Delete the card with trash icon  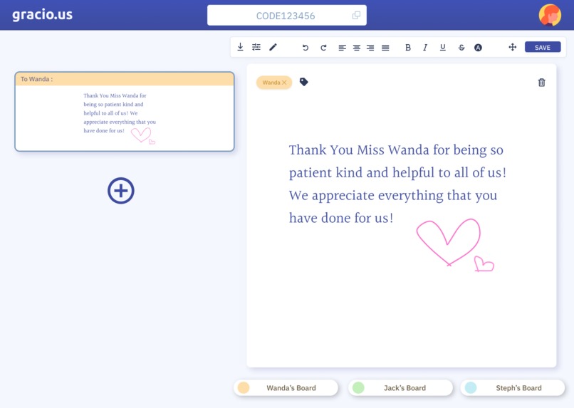pyautogui.click(x=541, y=83)
